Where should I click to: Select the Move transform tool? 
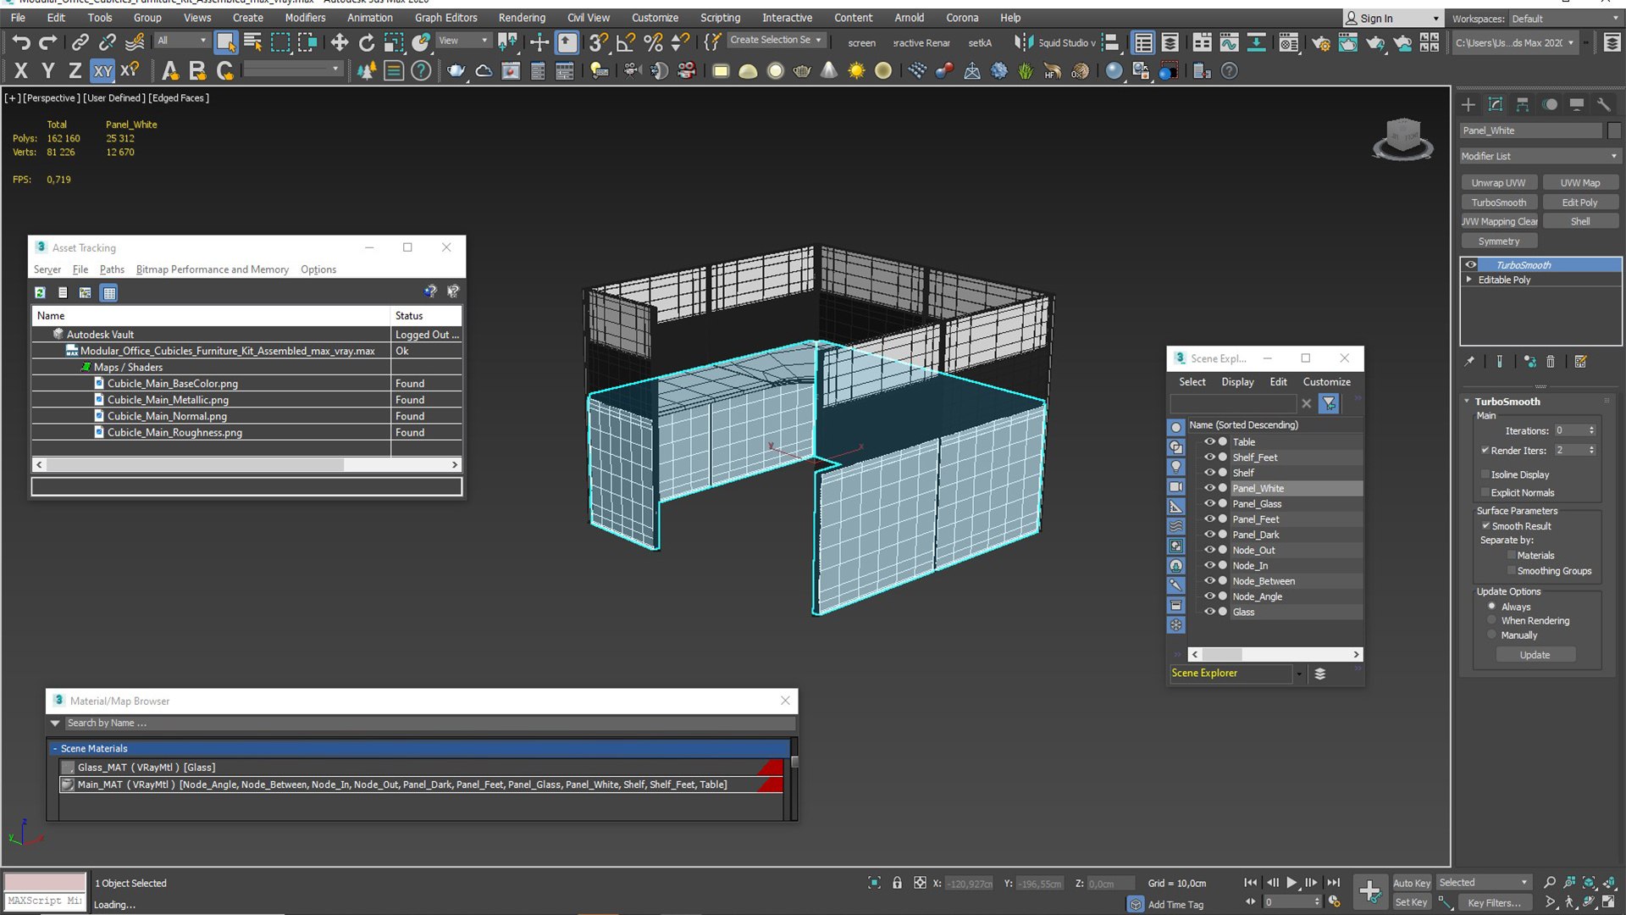point(340,42)
